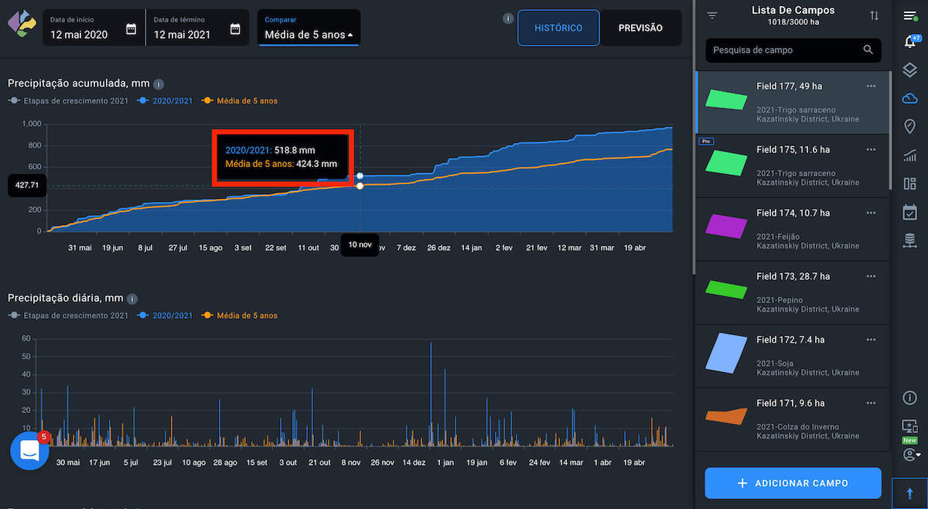Viewport: 928px width, 509px height.
Task: Open the chat support bubble
Action: (x=29, y=451)
